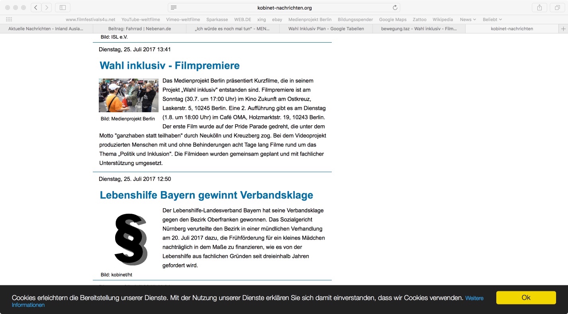Open ebay bookmark
This screenshot has width=568, height=314.
pyautogui.click(x=277, y=20)
